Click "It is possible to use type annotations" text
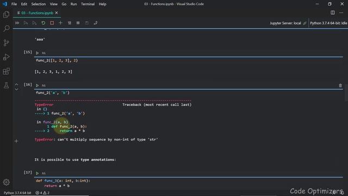 pyautogui.click(x=75, y=160)
